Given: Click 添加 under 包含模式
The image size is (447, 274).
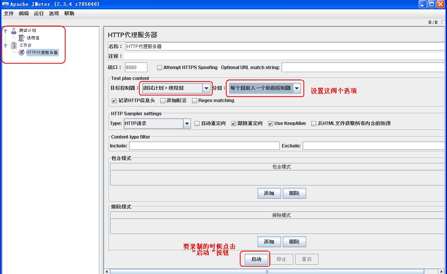Looking at the screenshot, I should tap(269, 193).
